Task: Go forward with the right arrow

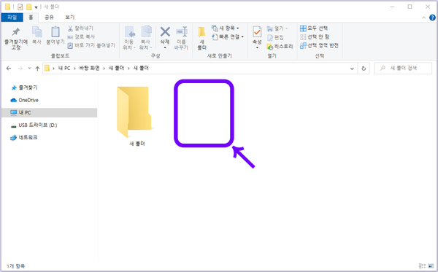Action: pos(20,69)
